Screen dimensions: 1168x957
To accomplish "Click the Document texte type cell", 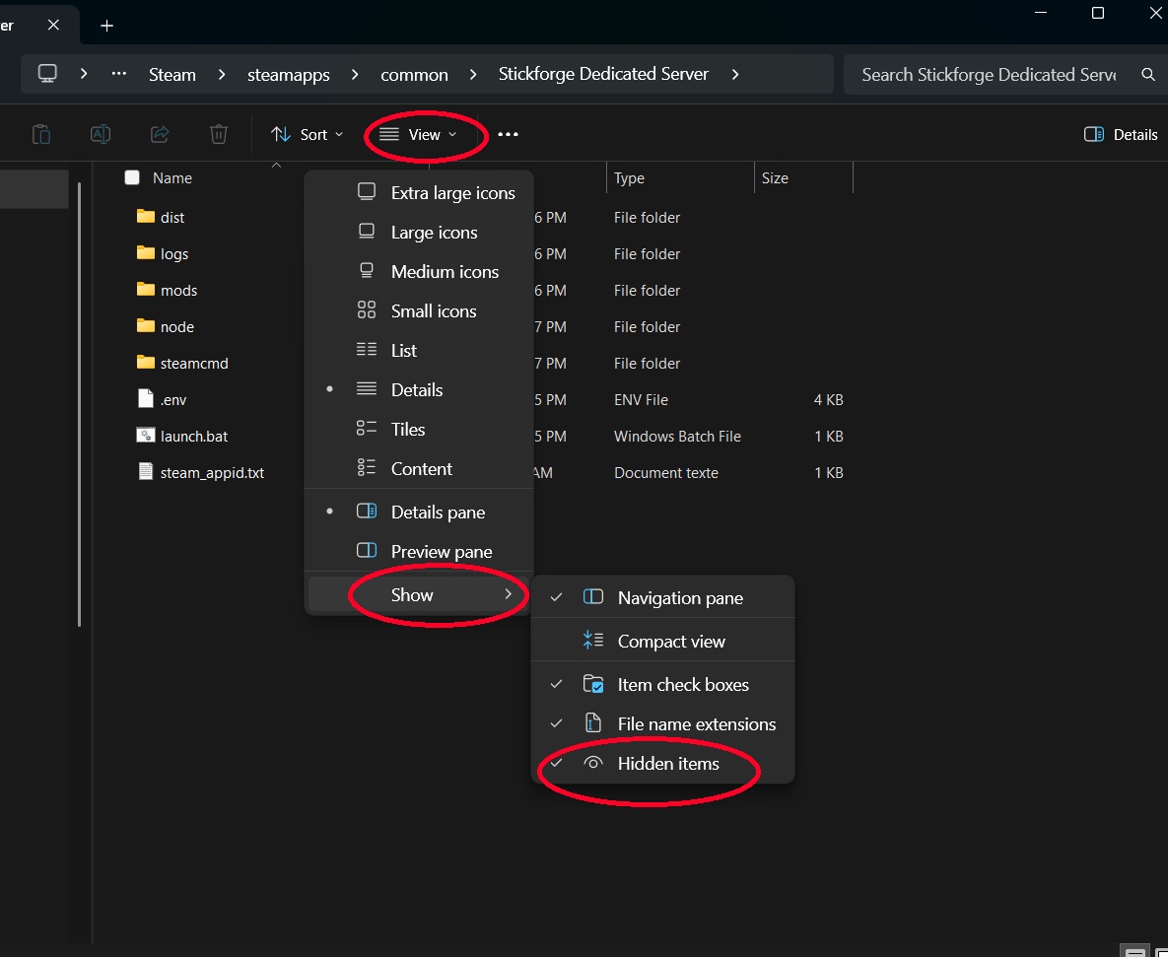I will click(x=666, y=472).
